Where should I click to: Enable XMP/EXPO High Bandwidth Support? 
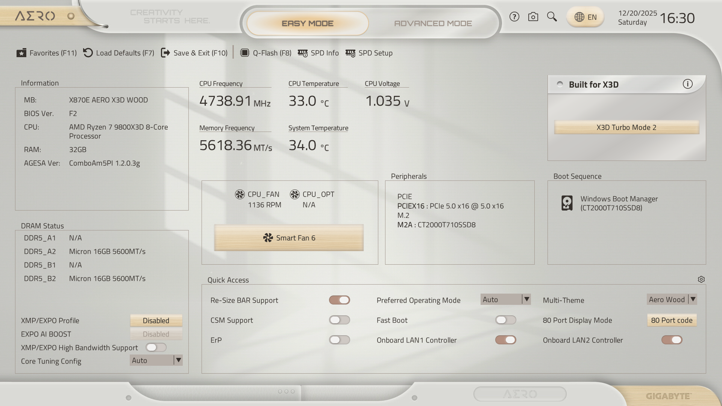coord(156,347)
